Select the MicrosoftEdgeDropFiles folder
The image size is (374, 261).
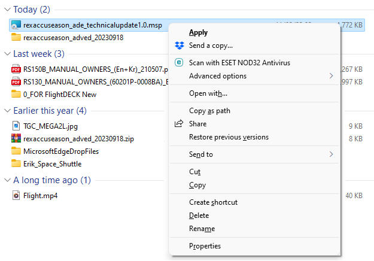click(60, 151)
